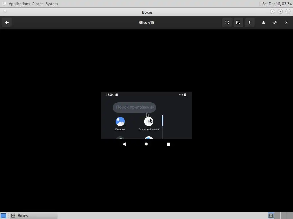The height and width of the screenshot is (219, 293).
Task: Click the applications grid icon top-left
Action: click(x=4, y=3)
